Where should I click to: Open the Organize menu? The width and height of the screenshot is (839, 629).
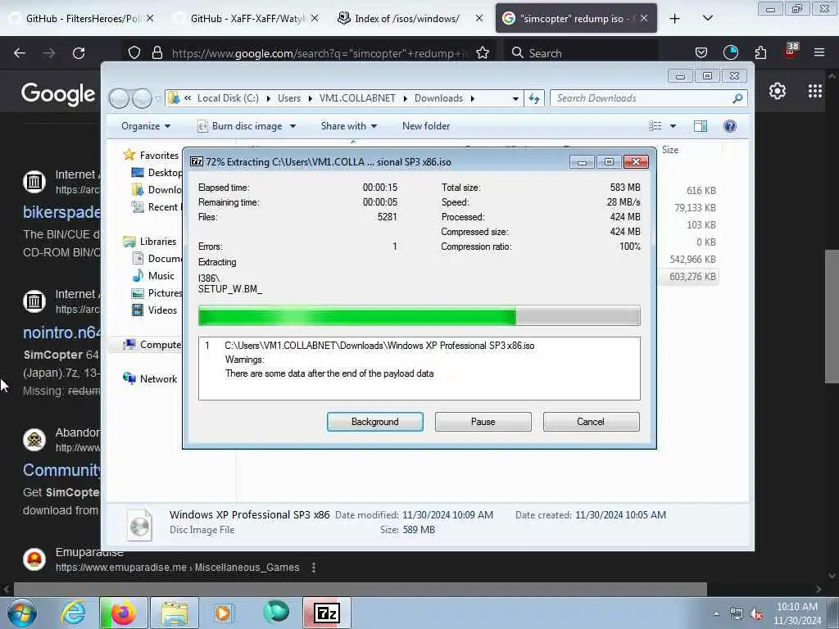(146, 126)
